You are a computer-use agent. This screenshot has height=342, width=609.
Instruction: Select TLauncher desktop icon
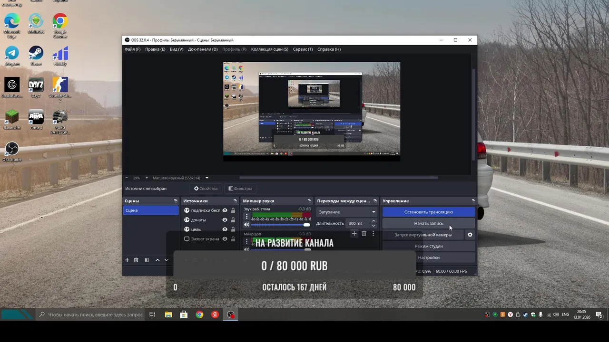click(x=12, y=119)
